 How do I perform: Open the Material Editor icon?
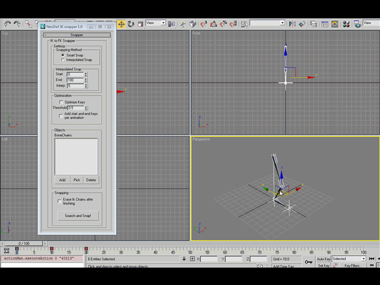(x=346, y=24)
